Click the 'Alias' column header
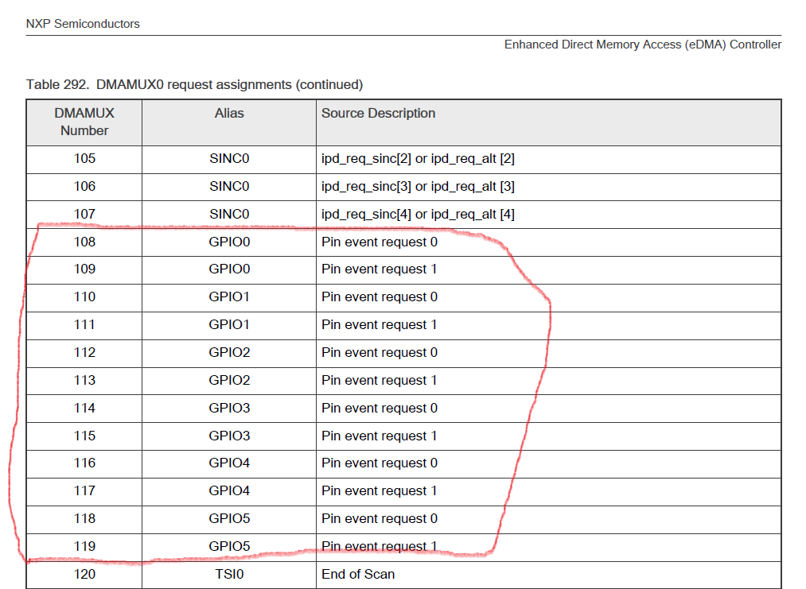 (228, 113)
